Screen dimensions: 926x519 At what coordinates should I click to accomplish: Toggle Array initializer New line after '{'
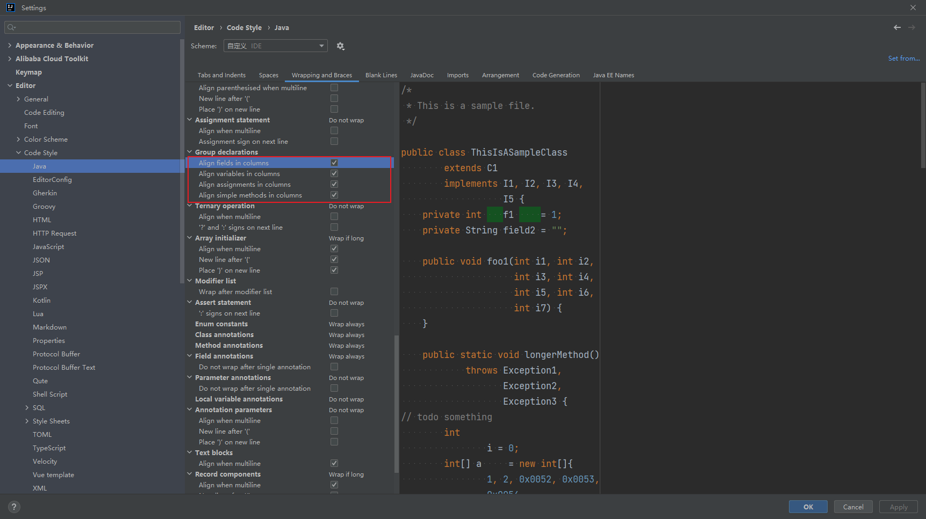(334, 259)
